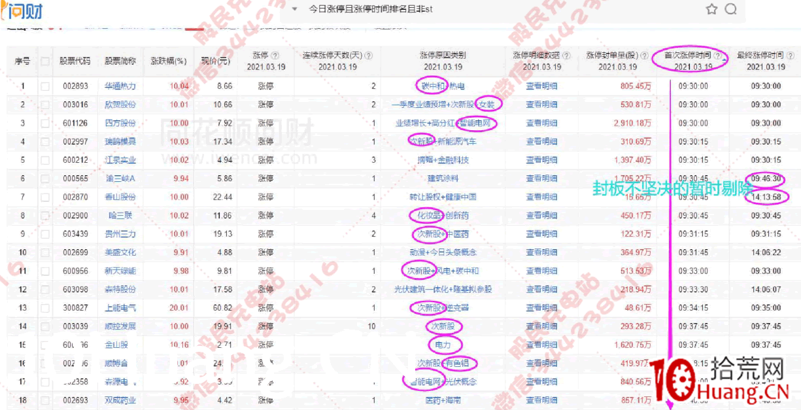Open stock link 新天绿能
Screen dimensions: 801x410
click(x=120, y=271)
